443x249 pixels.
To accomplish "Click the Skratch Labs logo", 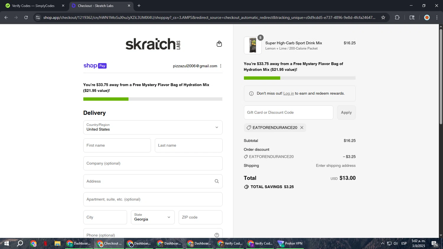I will point(153,44).
